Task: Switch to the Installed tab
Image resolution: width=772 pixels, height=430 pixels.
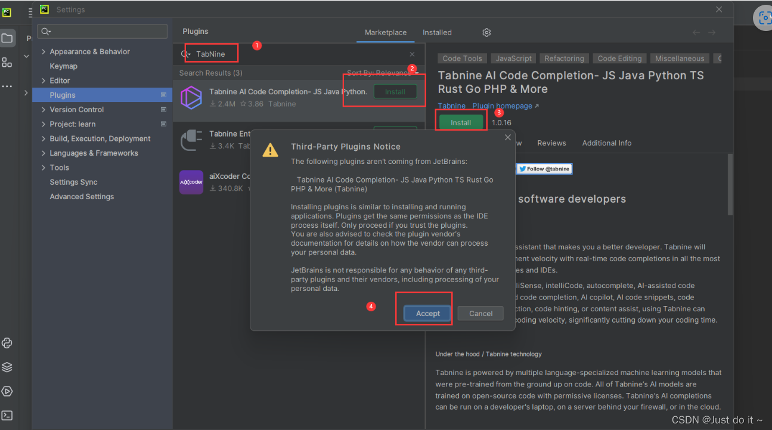Action: pos(437,32)
